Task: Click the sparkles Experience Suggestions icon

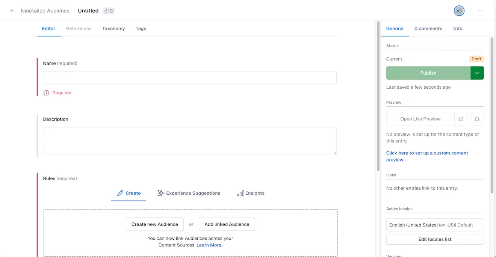Action: (160, 193)
